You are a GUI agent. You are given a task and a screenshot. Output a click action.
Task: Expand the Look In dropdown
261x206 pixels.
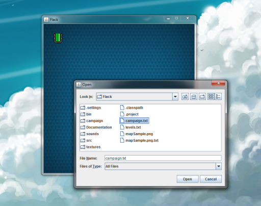click(175, 97)
